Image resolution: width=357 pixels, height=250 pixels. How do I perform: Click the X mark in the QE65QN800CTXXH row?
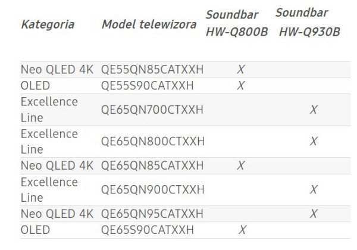click(x=313, y=142)
